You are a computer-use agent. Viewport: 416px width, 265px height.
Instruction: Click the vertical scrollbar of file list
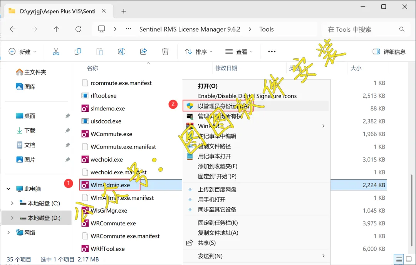coord(412,210)
